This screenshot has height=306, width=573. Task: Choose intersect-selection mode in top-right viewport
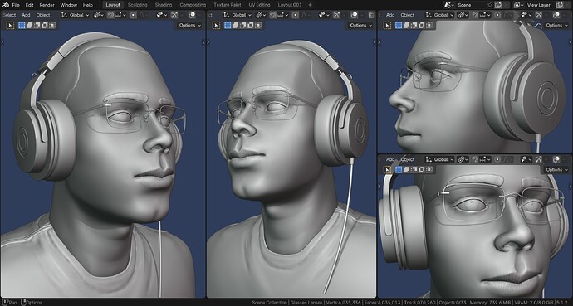click(429, 25)
